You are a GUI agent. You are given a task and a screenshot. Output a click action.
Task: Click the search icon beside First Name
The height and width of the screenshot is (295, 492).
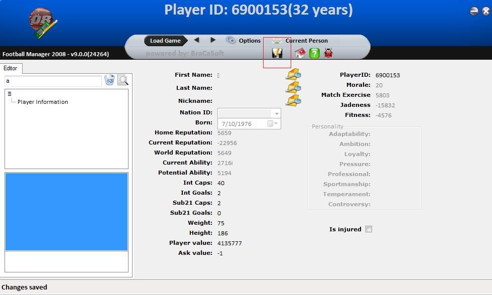tap(293, 75)
